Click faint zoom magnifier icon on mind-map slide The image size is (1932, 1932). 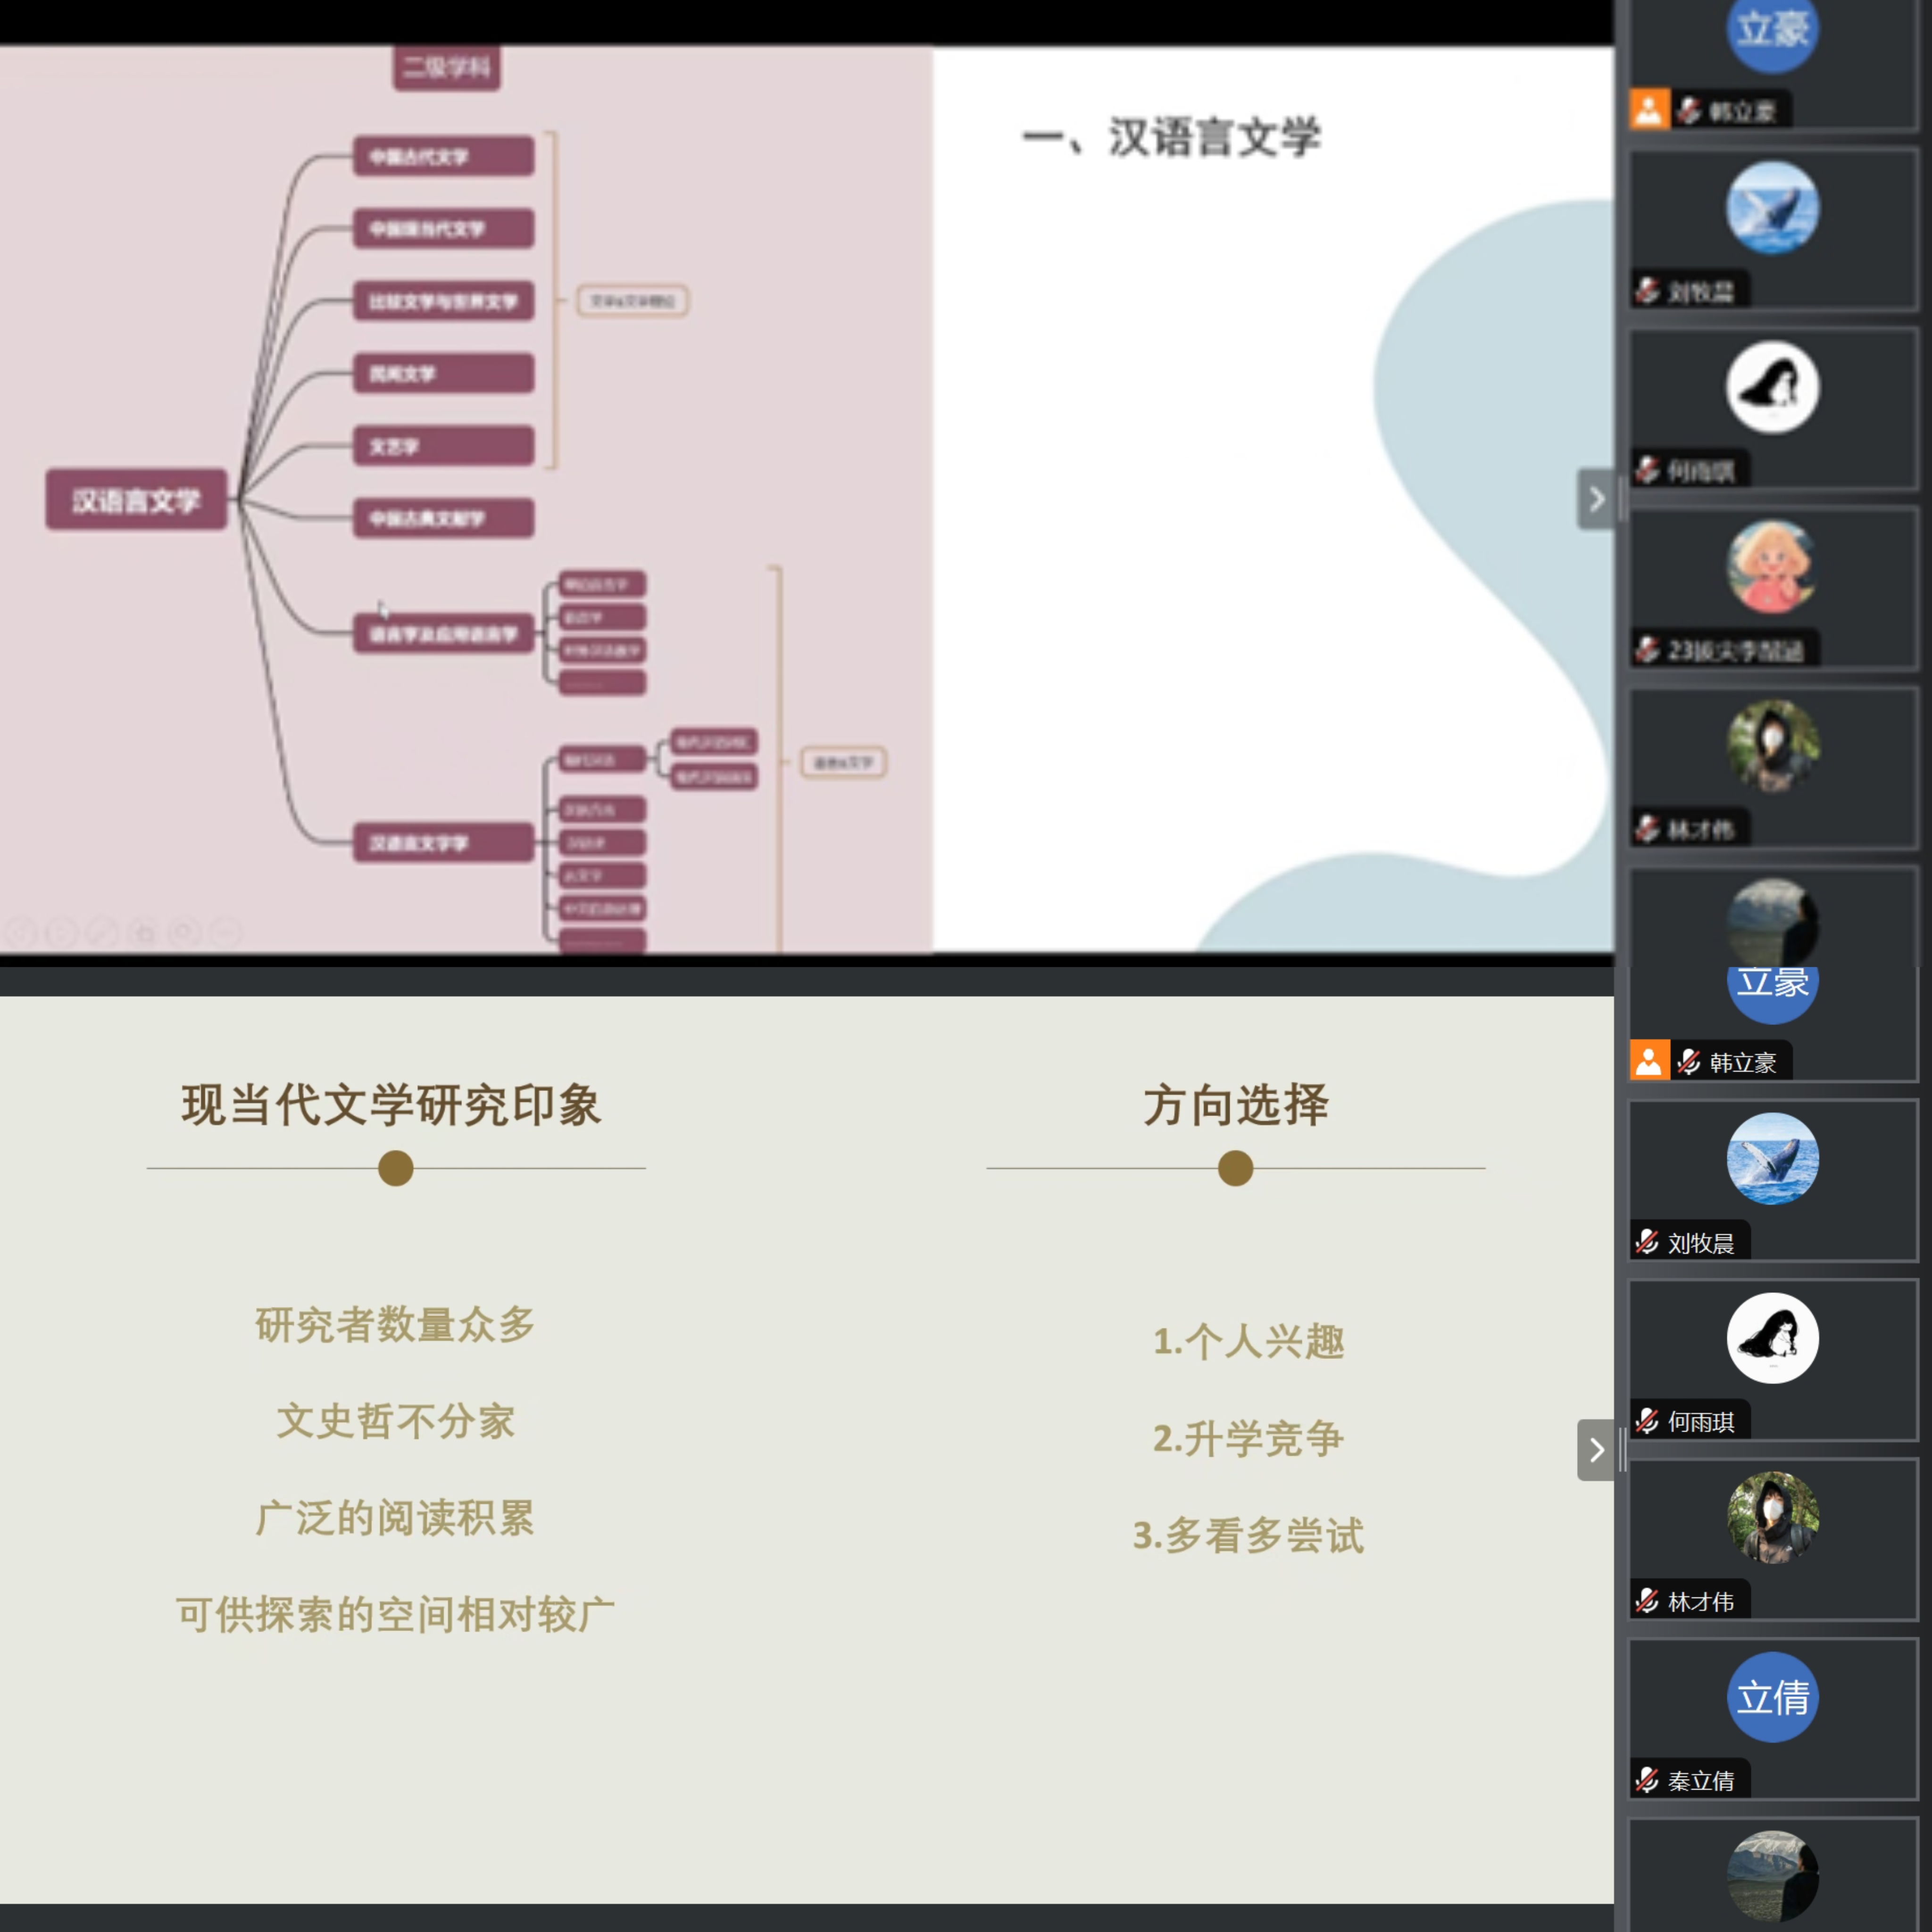click(184, 933)
